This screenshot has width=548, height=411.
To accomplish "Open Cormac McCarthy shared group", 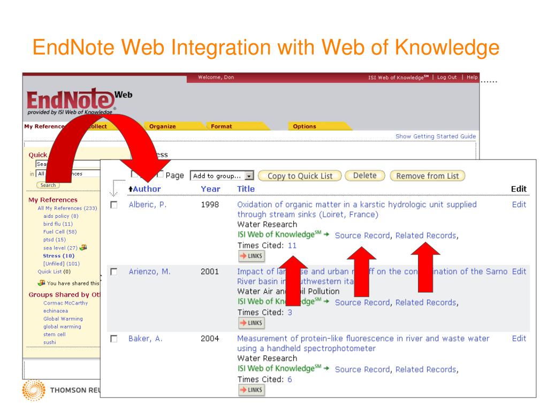I will (x=65, y=303).
